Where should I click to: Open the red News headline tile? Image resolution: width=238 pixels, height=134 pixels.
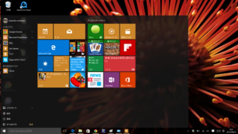(x=120, y=64)
